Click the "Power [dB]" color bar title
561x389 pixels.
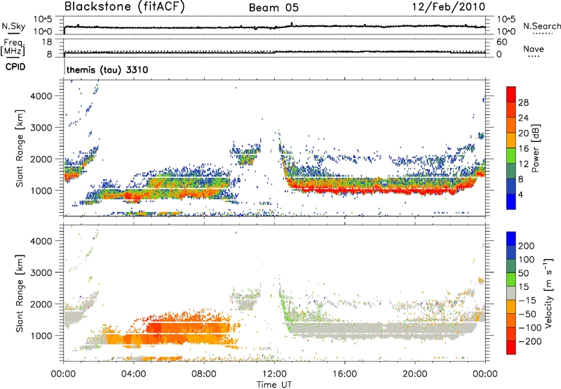pos(536,148)
